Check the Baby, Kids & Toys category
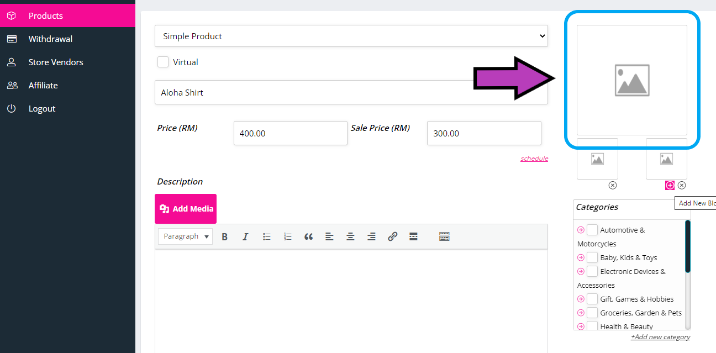This screenshot has width=716, height=353. [592, 257]
